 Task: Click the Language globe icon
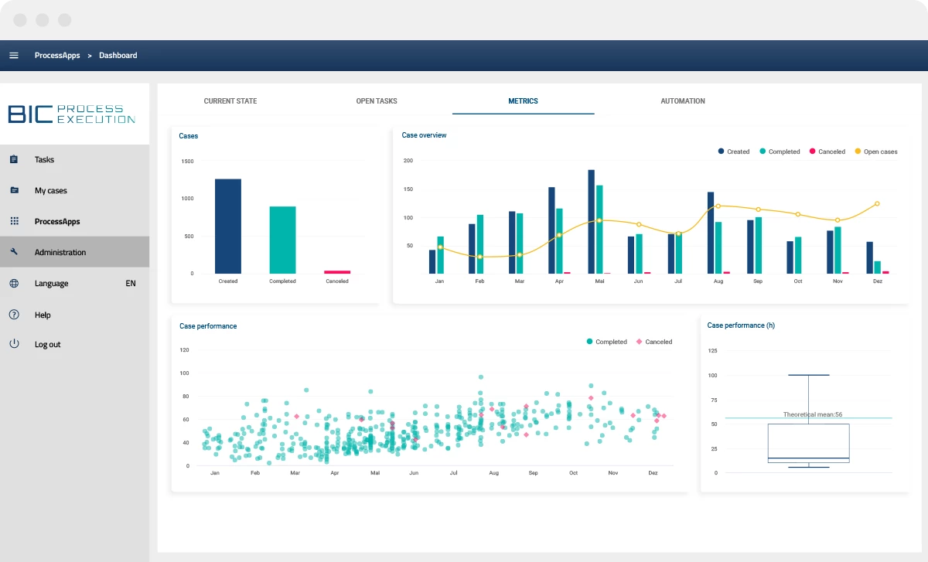click(14, 284)
